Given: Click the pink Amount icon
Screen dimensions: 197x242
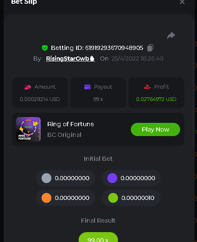Looking at the screenshot, I should (x=28, y=87).
